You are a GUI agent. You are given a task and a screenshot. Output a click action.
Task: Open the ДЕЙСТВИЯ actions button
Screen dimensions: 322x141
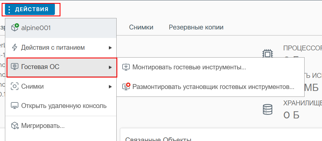click(x=30, y=9)
